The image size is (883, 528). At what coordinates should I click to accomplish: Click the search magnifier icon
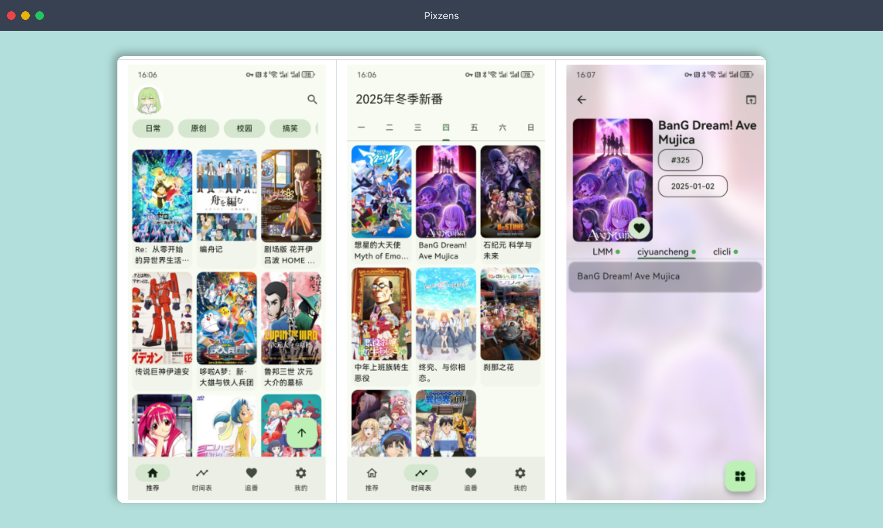tap(312, 99)
